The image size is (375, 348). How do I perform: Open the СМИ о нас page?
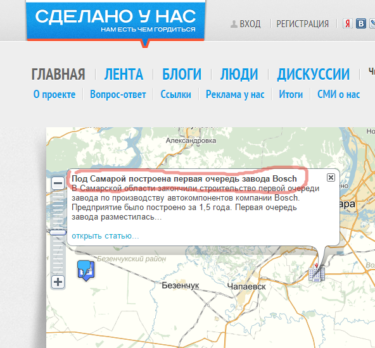pyautogui.click(x=339, y=94)
